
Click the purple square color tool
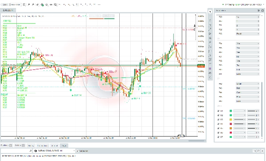tap(210, 68)
